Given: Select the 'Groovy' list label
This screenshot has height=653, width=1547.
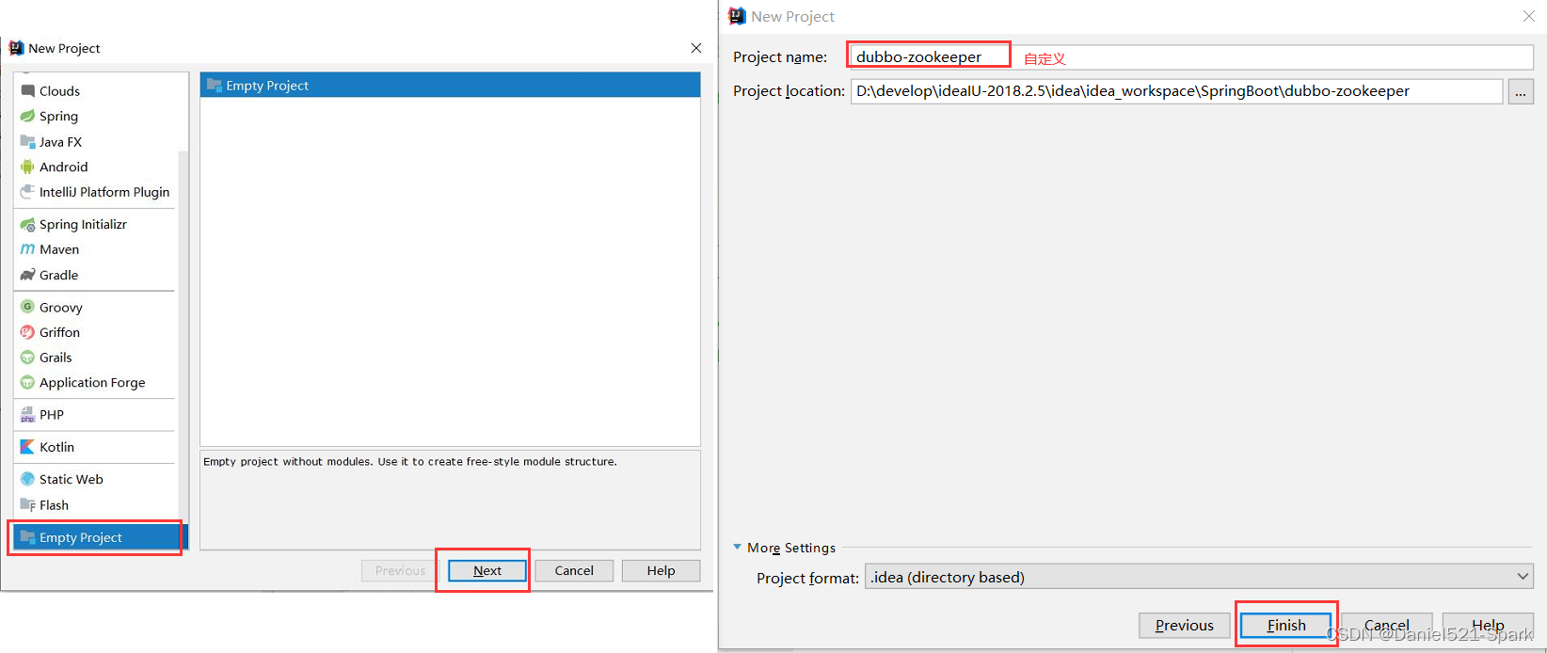Looking at the screenshot, I should (61, 308).
